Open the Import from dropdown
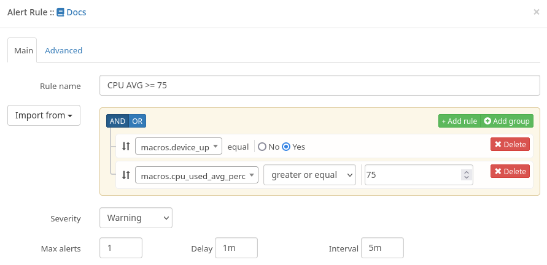 tap(44, 115)
